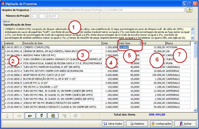199x129 pixels.
Task: Edit the highlighted Valor Item cell 10,0000
Action: click(x=129, y=47)
